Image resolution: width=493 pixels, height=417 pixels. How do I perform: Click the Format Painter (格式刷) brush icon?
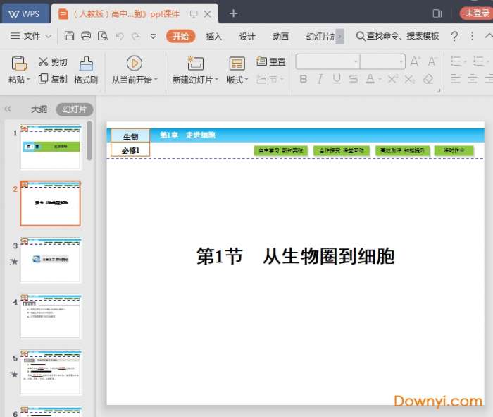pos(86,64)
